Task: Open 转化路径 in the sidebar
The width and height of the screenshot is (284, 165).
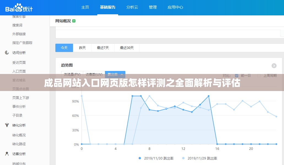Action: 19,144
